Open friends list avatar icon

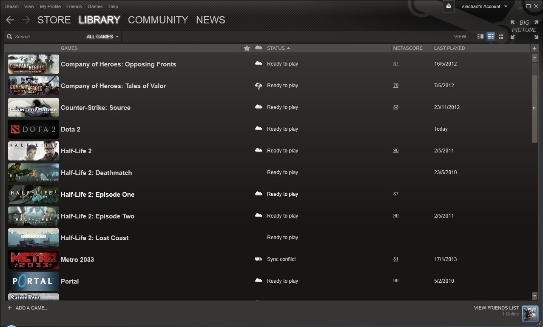530,313
